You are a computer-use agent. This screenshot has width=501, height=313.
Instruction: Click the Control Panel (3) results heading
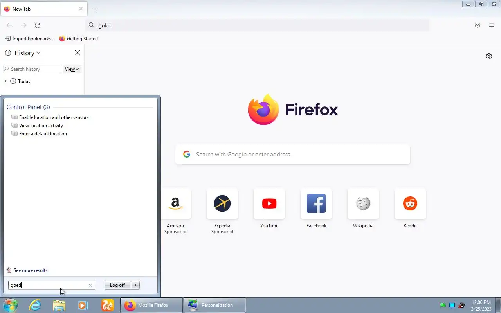tap(28, 107)
